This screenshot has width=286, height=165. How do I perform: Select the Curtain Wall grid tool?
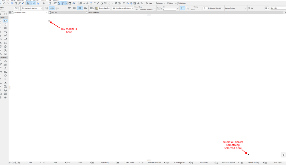[5, 43]
